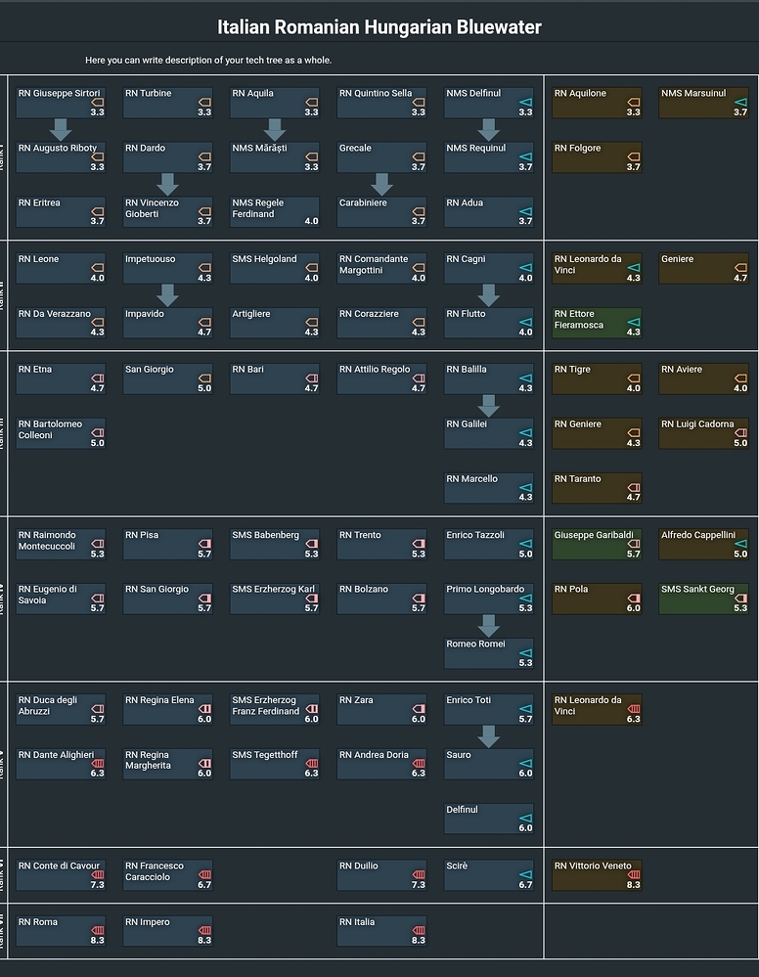Screen dimensions: 759x977
Task: Click the ship icon on RN Vittorio Veneto card
Action: coord(633,873)
